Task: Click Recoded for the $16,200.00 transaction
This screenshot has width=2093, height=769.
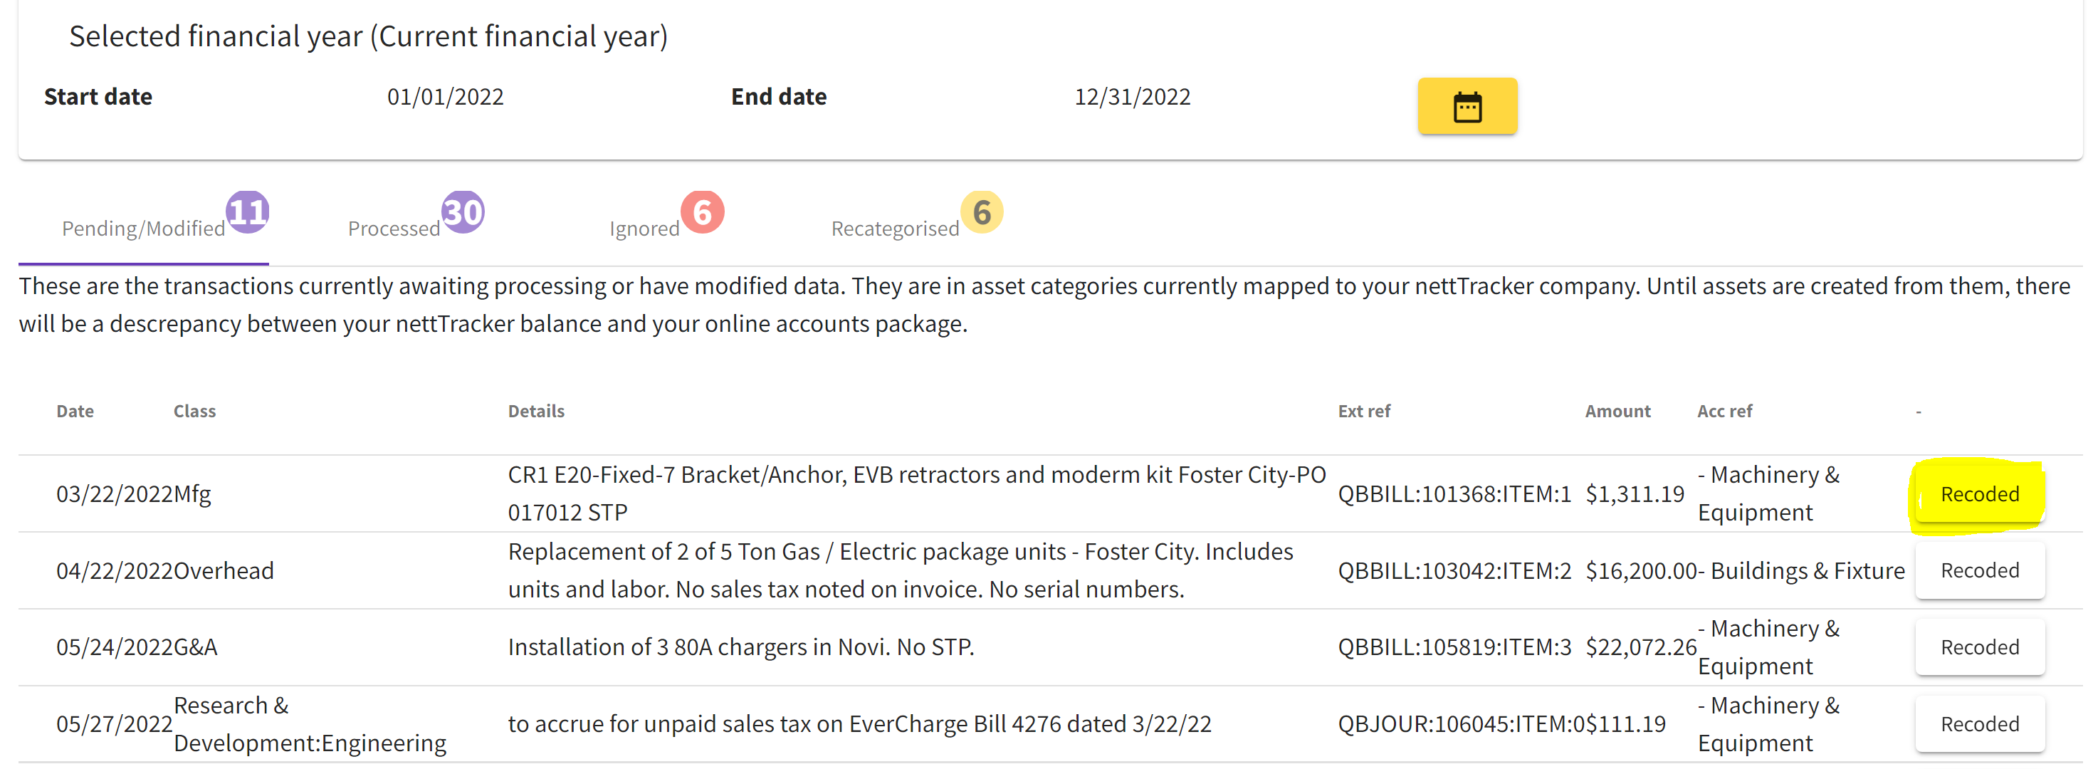Action: click(1979, 570)
